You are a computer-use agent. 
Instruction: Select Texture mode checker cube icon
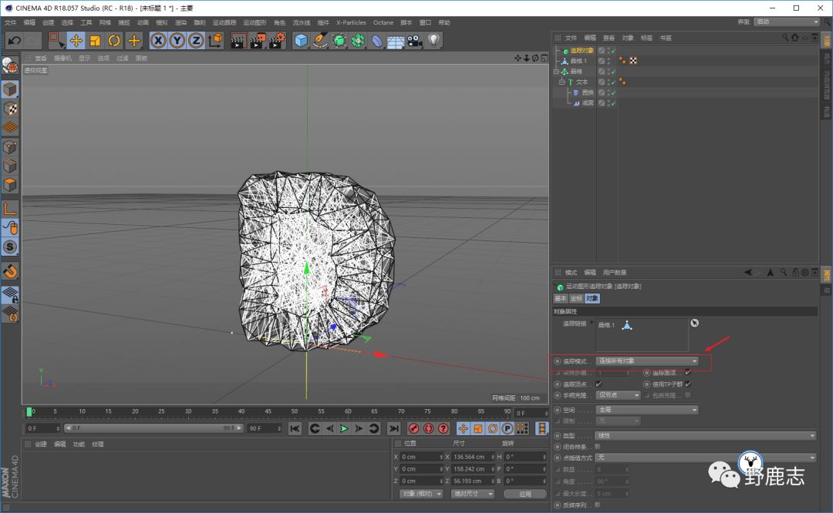click(x=10, y=109)
